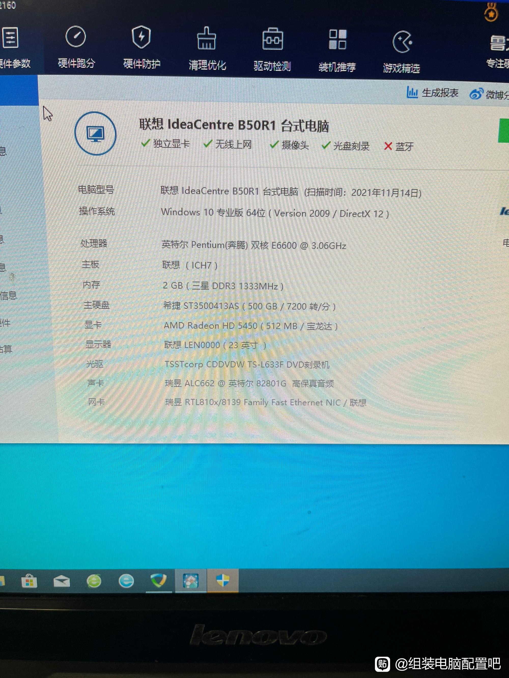Open the colorful shield security taskbar icon
Screen dimensions: 509x678
(x=159, y=580)
